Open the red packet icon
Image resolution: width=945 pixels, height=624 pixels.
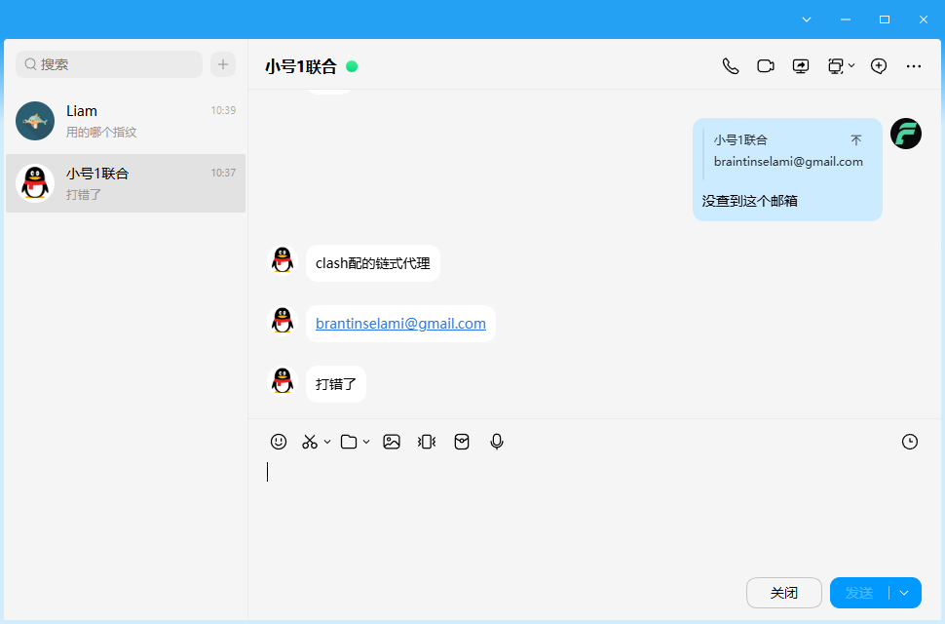tap(462, 442)
